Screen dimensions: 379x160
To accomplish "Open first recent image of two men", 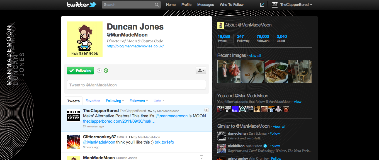I will pos(229,72).
